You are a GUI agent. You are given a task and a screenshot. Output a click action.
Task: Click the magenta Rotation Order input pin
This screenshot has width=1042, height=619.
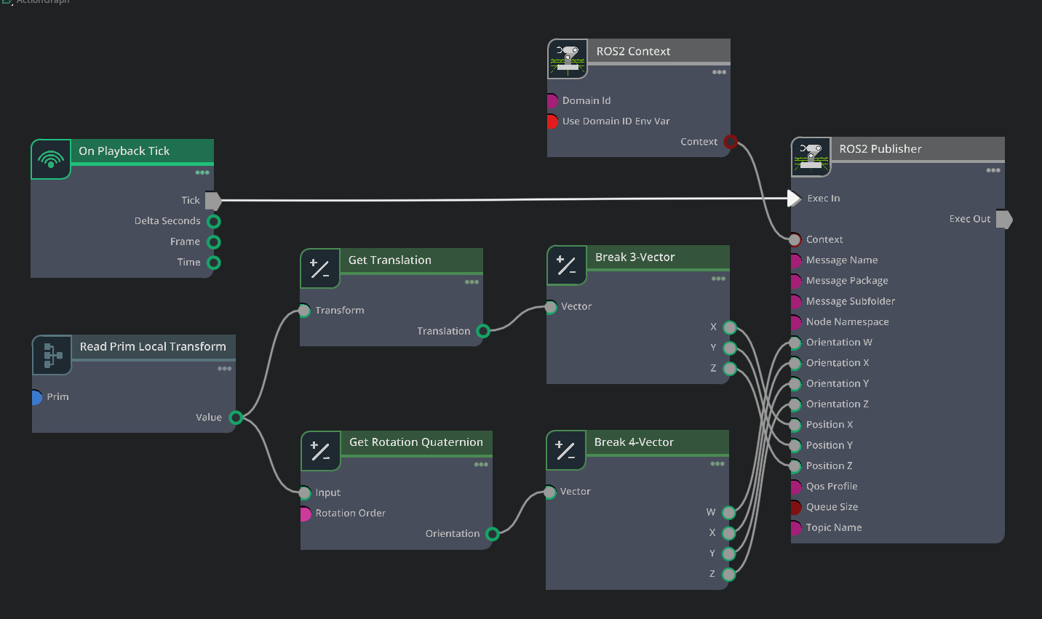tap(305, 513)
